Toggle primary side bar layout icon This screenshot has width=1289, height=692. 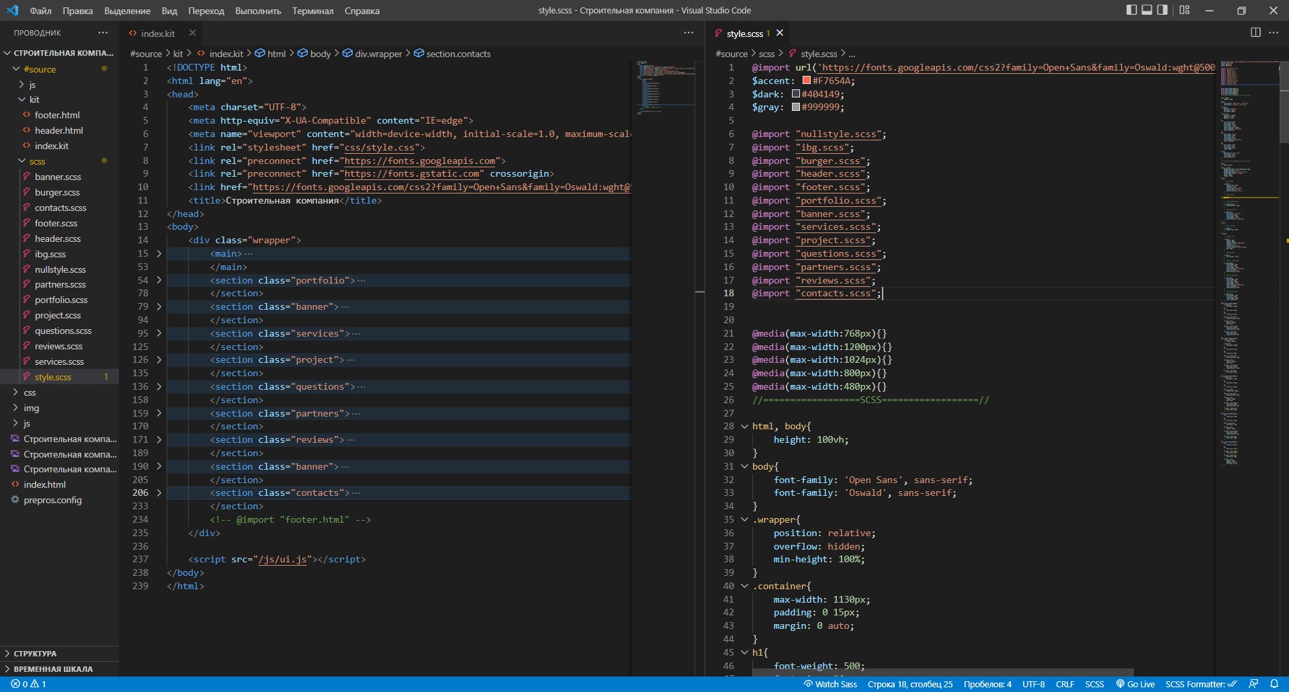pyautogui.click(x=1132, y=10)
